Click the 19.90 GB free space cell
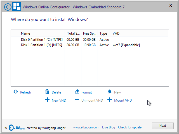179x134 pixels. tap(89, 45)
